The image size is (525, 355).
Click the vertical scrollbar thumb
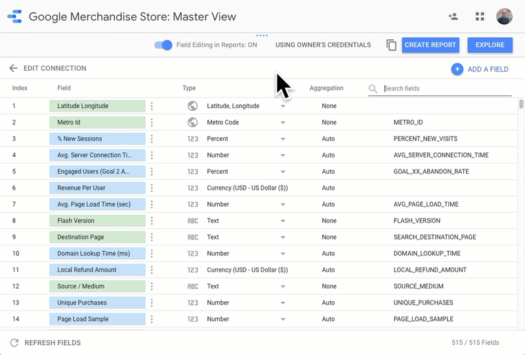click(521, 104)
